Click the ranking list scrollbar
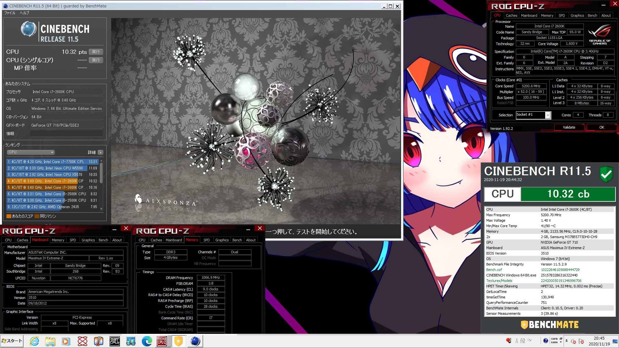 tap(101, 185)
